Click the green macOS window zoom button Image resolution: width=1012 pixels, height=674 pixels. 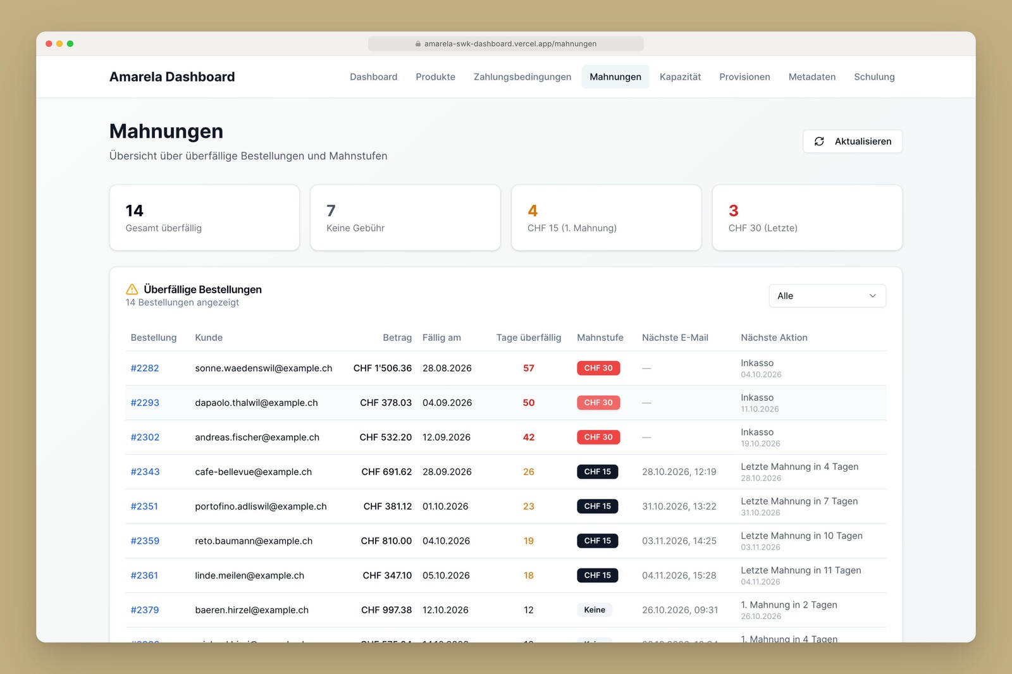(70, 44)
